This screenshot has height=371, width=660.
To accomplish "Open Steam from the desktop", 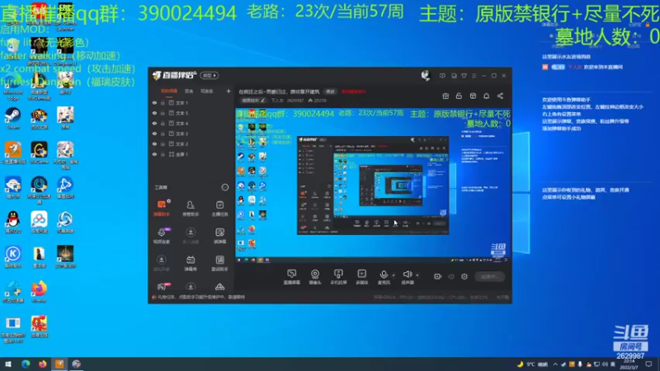I will pyautogui.click(x=13, y=118).
